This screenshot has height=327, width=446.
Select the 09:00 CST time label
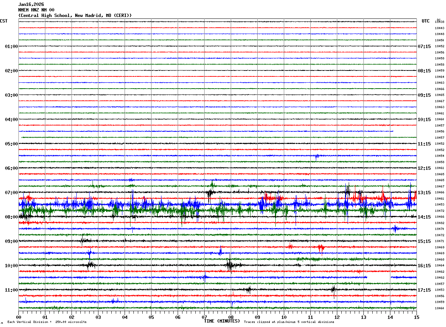(11, 241)
